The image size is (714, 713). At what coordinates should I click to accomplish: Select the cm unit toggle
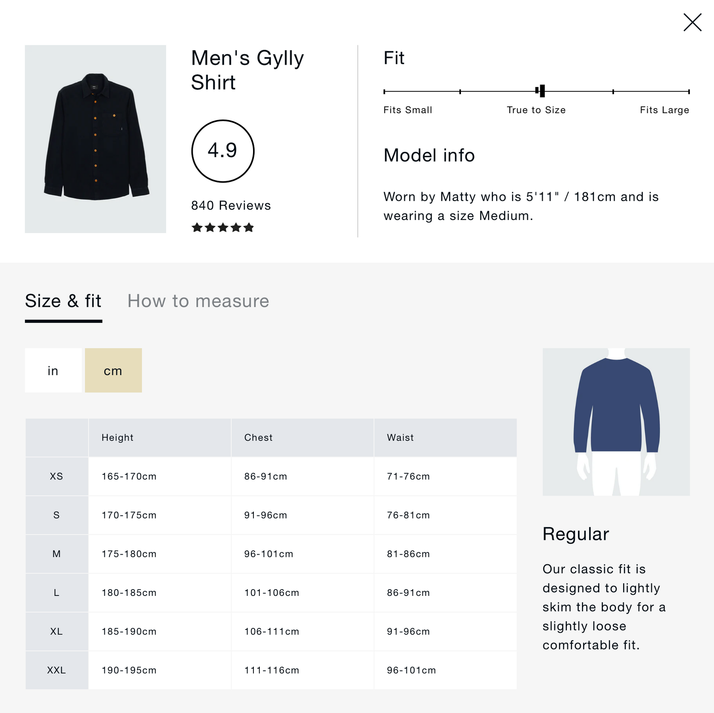point(113,370)
